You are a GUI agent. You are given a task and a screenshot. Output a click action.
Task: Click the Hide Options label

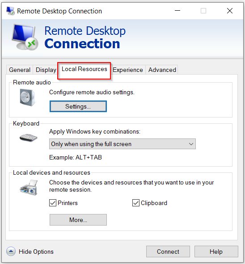pyautogui.click(x=36, y=251)
